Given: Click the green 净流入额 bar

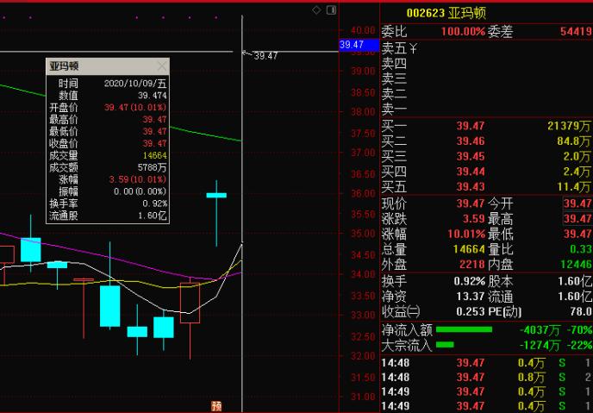Looking at the screenshot, I should click(x=464, y=329).
